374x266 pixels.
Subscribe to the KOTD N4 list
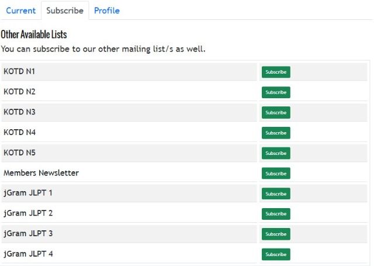(276, 133)
